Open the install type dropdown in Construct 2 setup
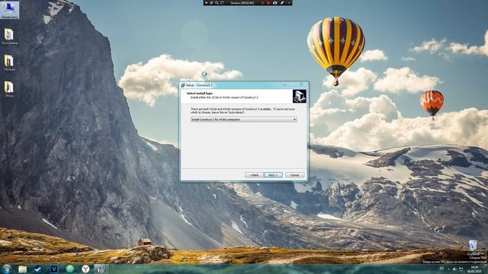 (243, 119)
